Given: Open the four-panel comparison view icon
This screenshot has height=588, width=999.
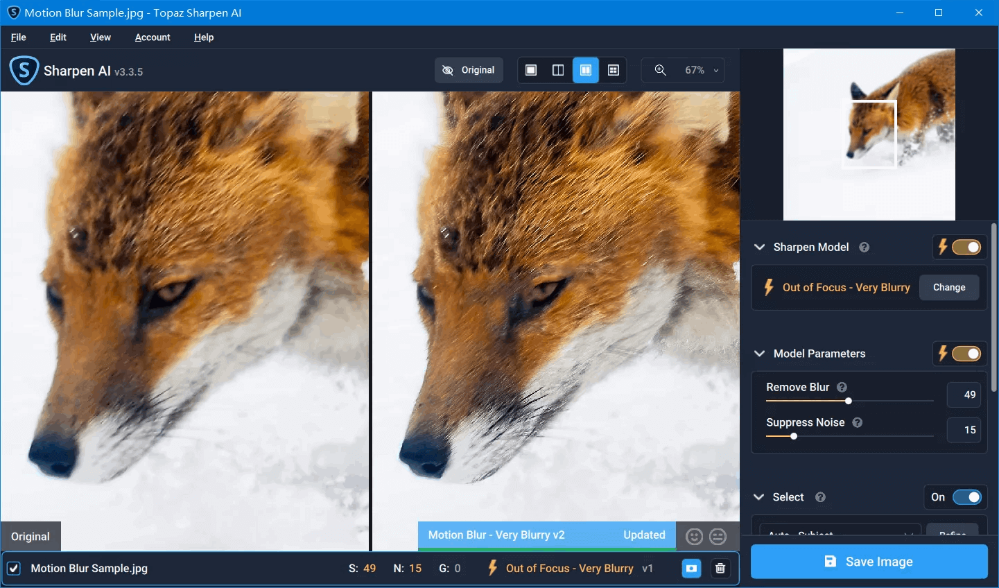Looking at the screenshot, I should click(x=614, y=69).
